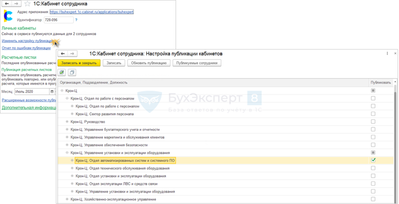399x204 pixels.
Task: Sort by Организация, Подразделение, Должность header
Action: click(213, 83)
